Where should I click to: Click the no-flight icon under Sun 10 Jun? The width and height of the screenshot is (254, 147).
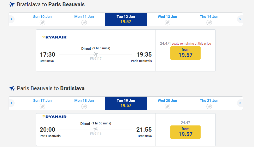pos(42,23)
